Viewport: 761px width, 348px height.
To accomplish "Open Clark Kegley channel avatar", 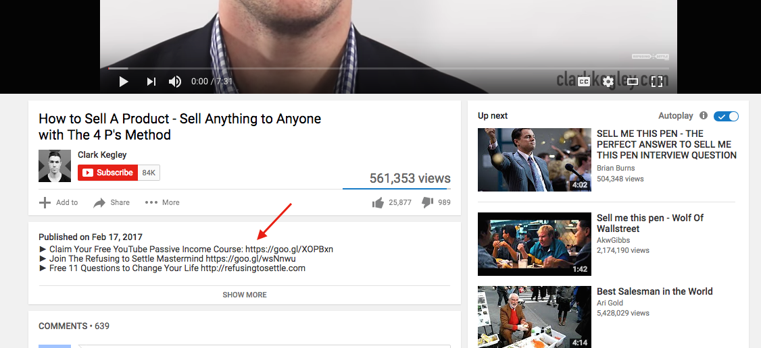I will tap(55, 166).
